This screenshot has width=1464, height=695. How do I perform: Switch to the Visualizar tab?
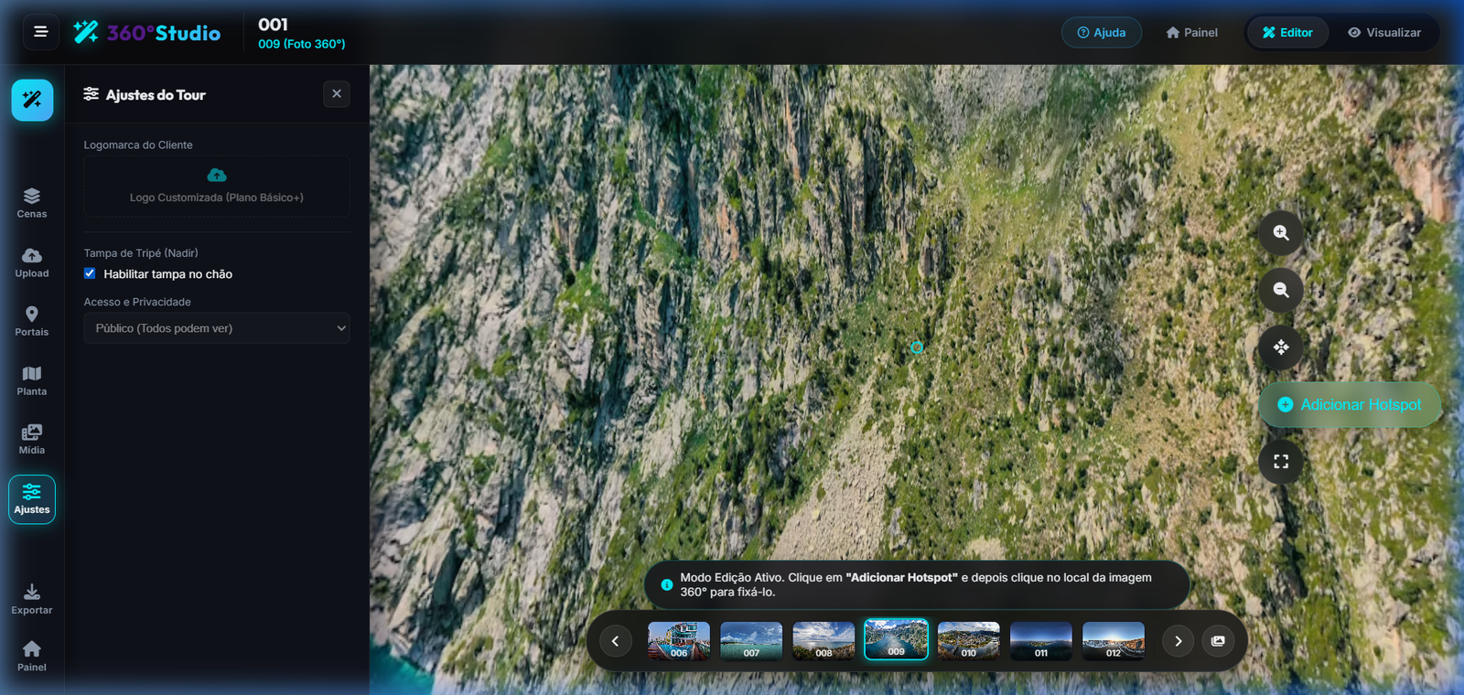(1384, 32)
